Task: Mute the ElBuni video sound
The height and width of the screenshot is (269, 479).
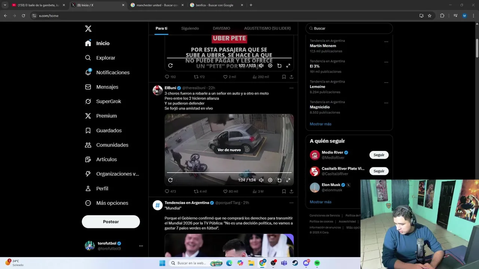Action: [261, 180]
